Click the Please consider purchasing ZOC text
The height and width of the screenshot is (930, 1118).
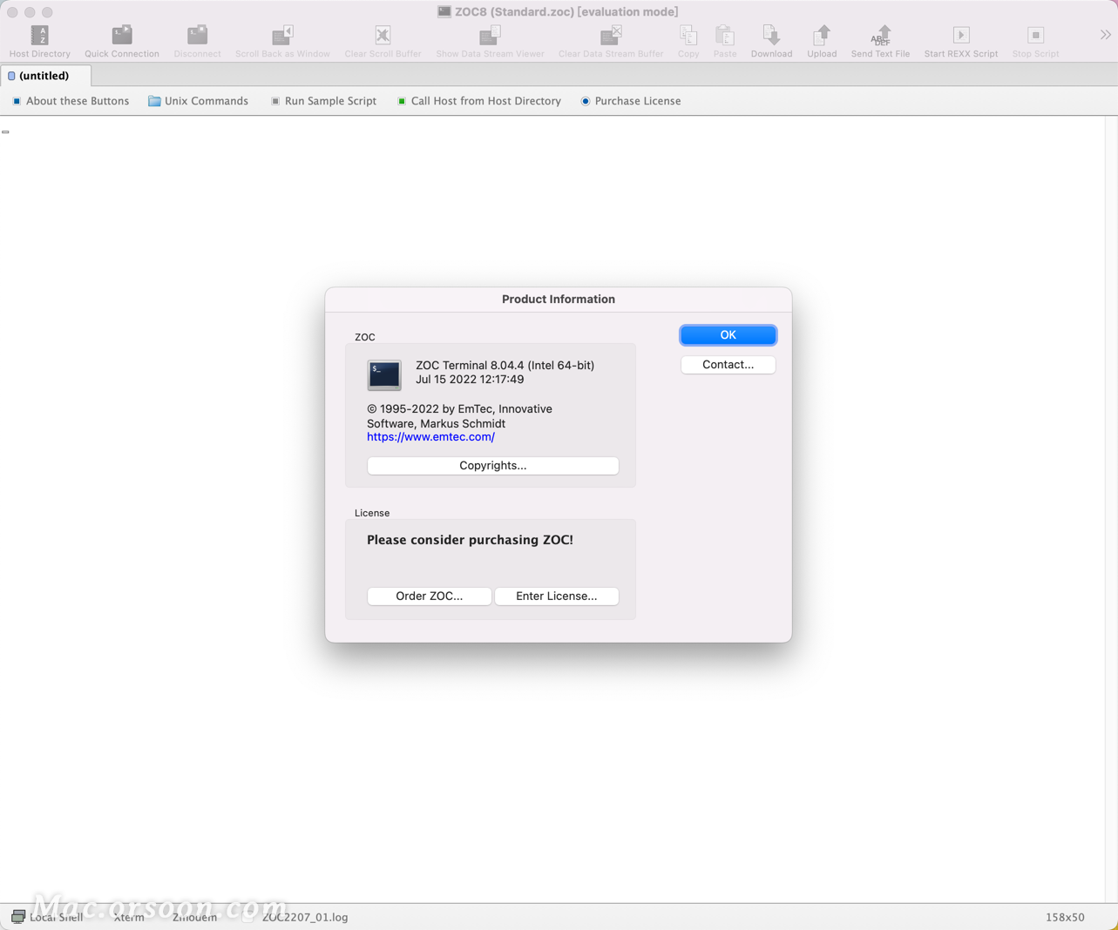click(470, 540)
